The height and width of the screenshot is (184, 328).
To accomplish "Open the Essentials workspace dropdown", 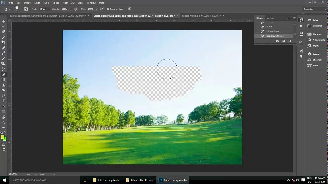I will pos(314,9).
